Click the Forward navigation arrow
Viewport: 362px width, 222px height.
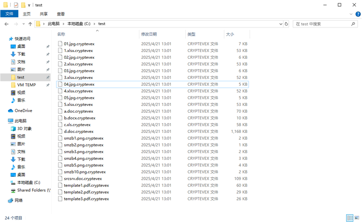click(16, 24)
